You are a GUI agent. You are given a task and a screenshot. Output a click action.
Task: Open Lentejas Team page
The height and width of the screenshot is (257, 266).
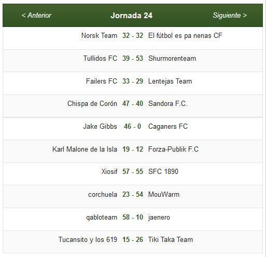[170, 81]
